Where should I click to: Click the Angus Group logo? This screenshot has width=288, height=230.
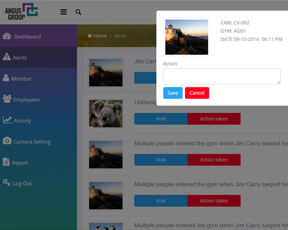click(21, 11)
